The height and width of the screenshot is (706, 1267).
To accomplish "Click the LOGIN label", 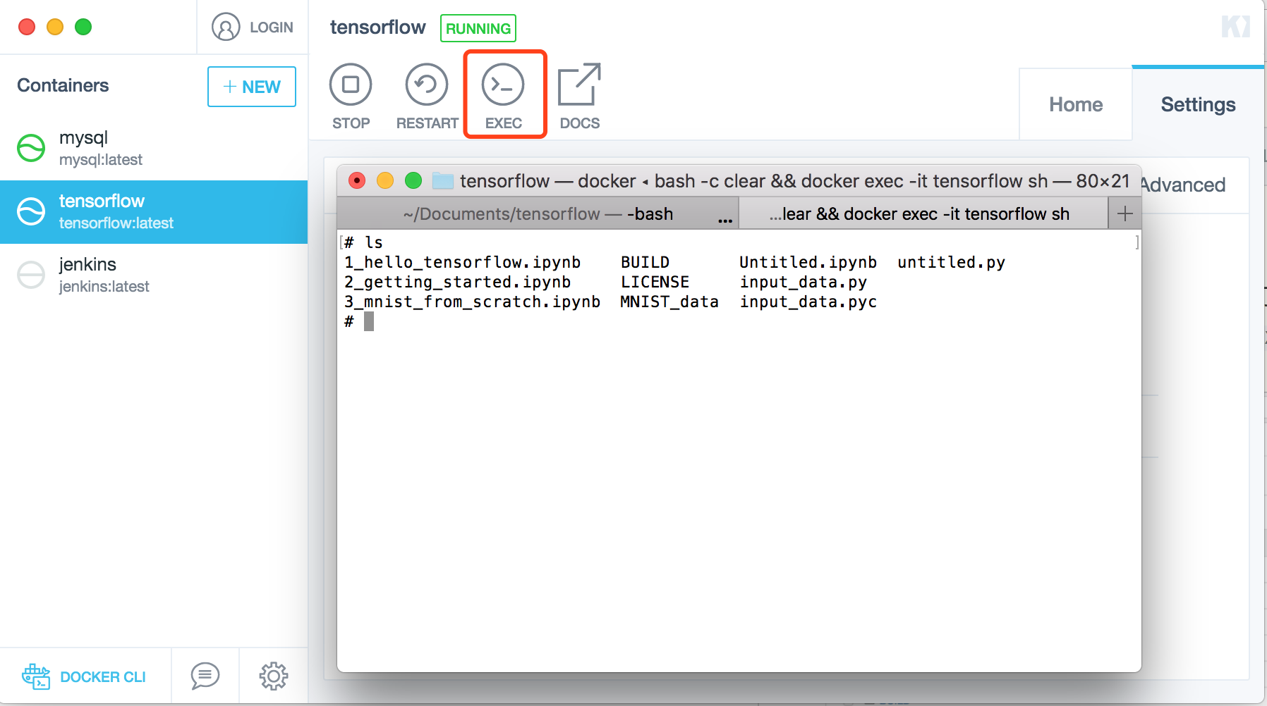I will coord(272,27).
